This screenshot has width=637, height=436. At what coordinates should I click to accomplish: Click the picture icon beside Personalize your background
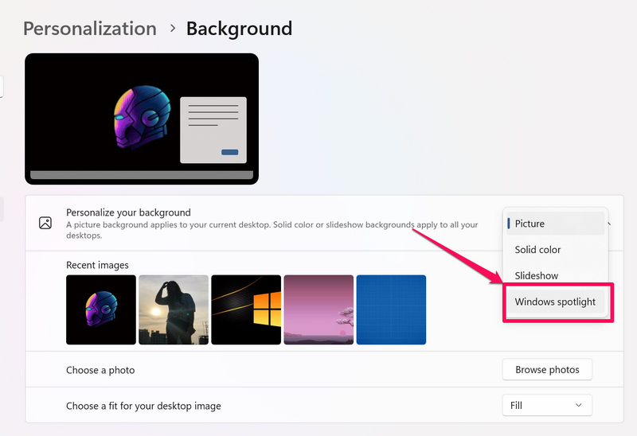[x=45, y=223]
